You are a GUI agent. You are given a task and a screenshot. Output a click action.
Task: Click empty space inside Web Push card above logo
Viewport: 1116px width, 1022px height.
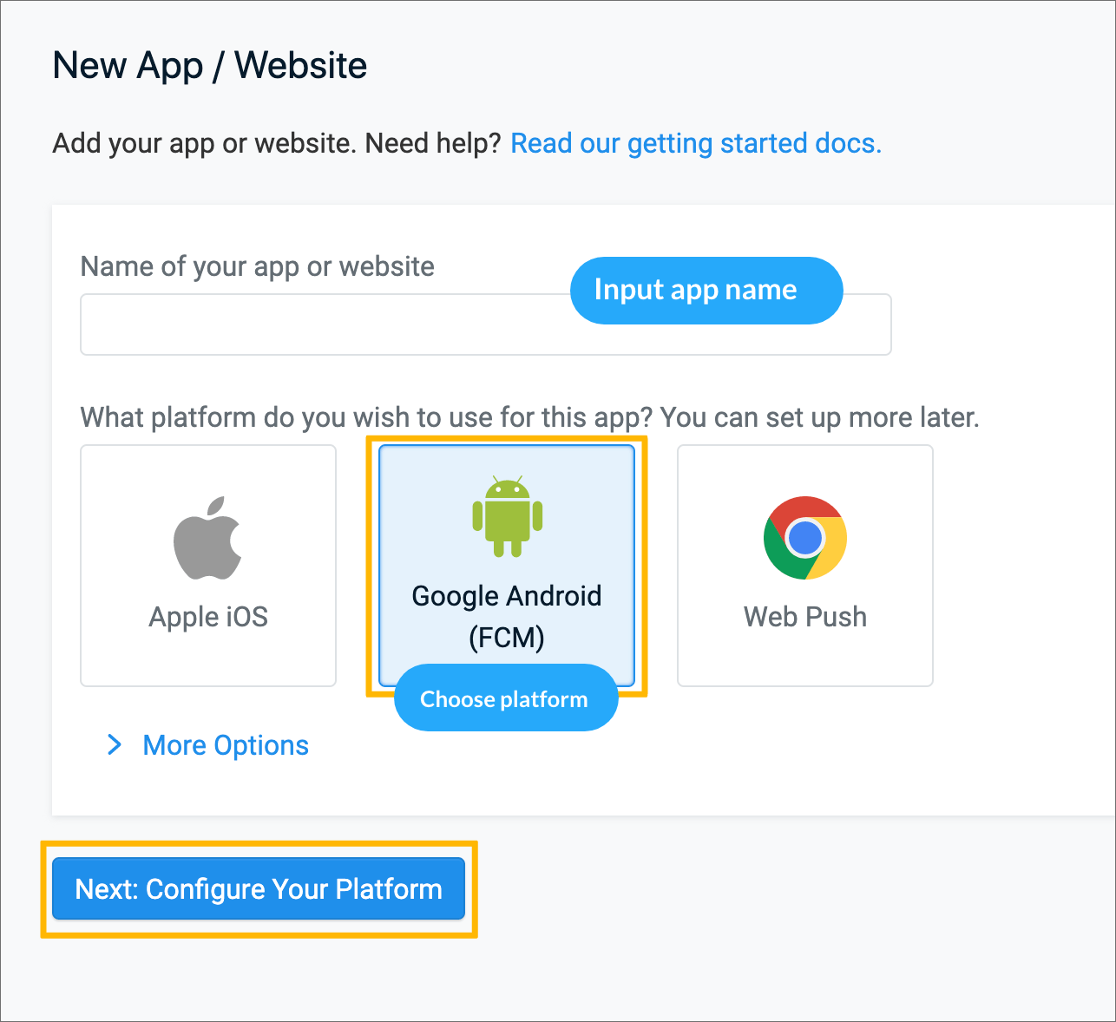[805, 470]
